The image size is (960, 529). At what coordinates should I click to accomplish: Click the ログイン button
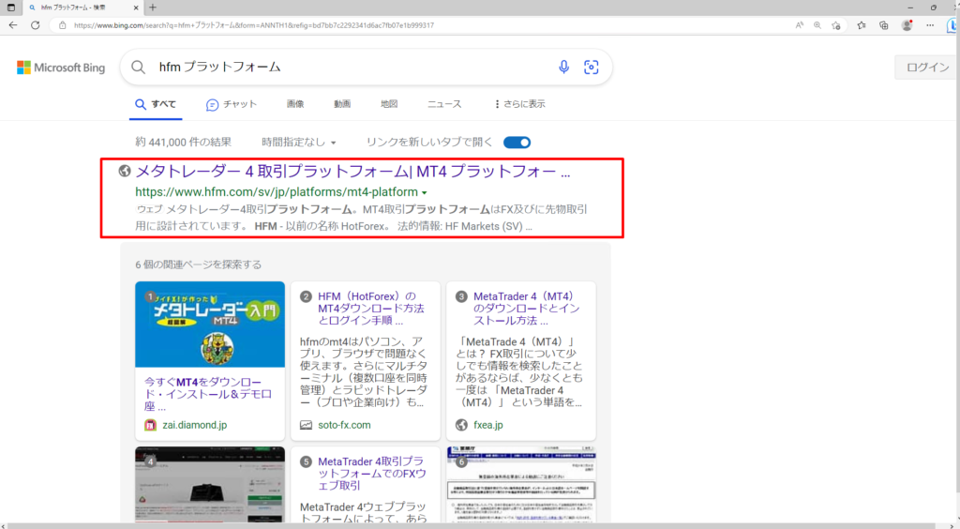pos(927,68)
